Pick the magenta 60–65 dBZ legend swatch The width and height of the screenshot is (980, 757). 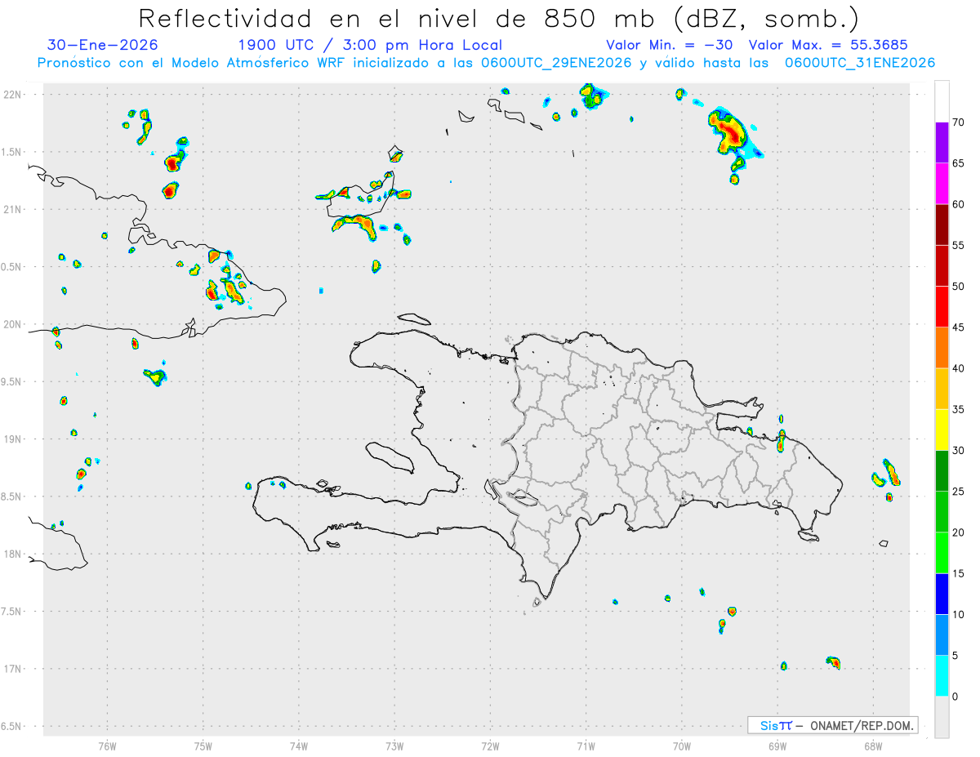(x=942, y=183)
